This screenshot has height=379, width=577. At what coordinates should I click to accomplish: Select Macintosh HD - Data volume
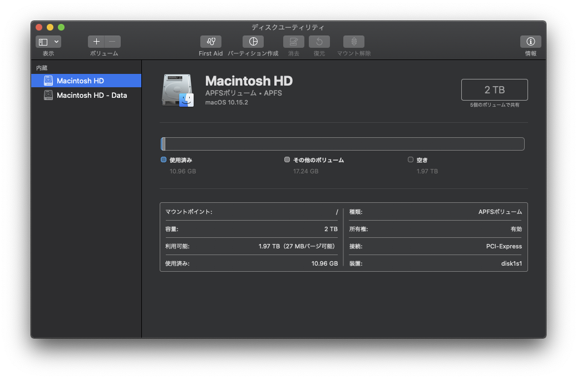tap(91, 95)
